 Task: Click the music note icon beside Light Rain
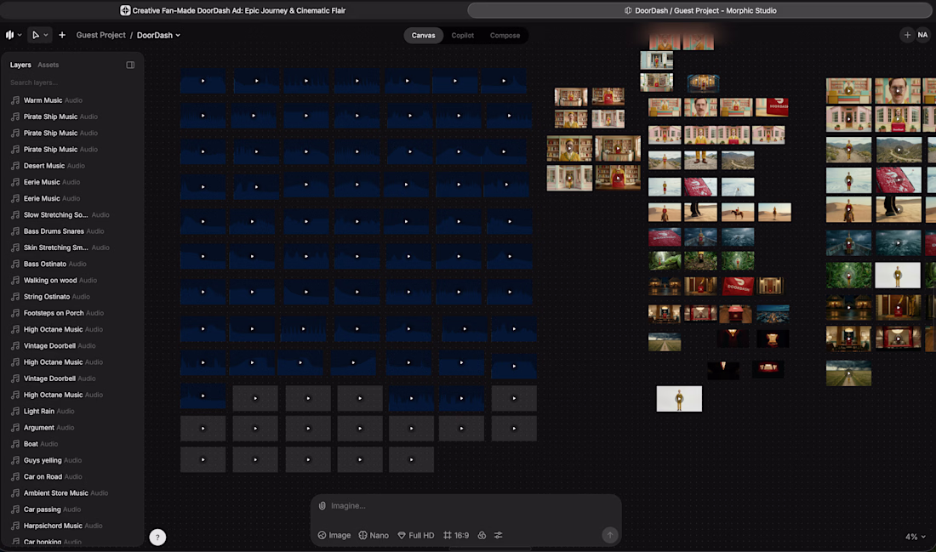[x=15, y=411]
